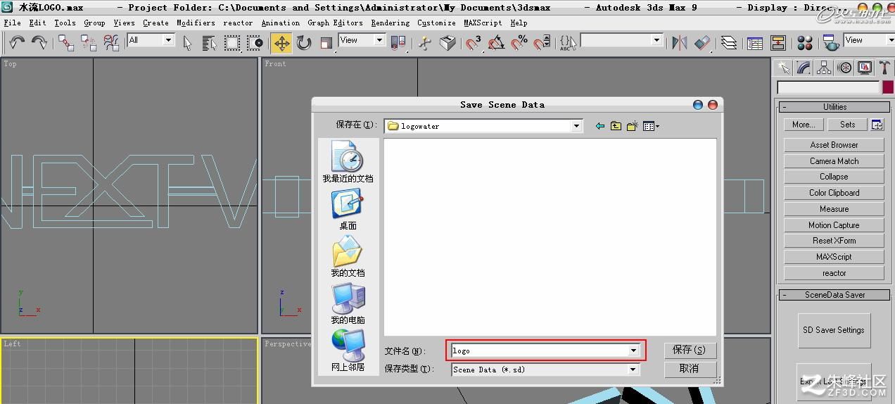Activate the Select and Rotate tool
The image size is (895, 404).
[304, 43]
